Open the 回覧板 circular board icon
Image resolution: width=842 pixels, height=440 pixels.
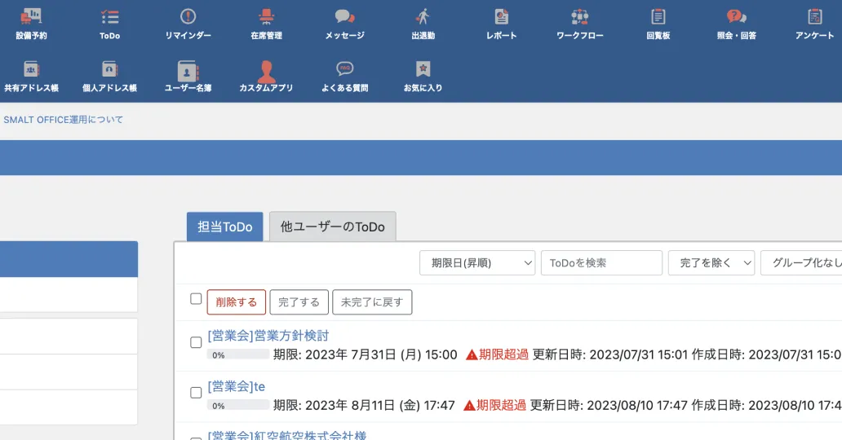tap(658, 23)
